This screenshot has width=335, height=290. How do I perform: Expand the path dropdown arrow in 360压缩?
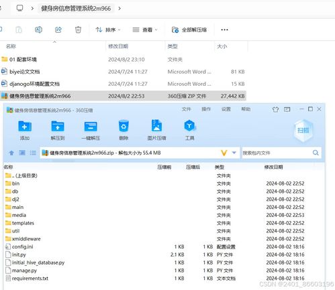tap(234, 153)
